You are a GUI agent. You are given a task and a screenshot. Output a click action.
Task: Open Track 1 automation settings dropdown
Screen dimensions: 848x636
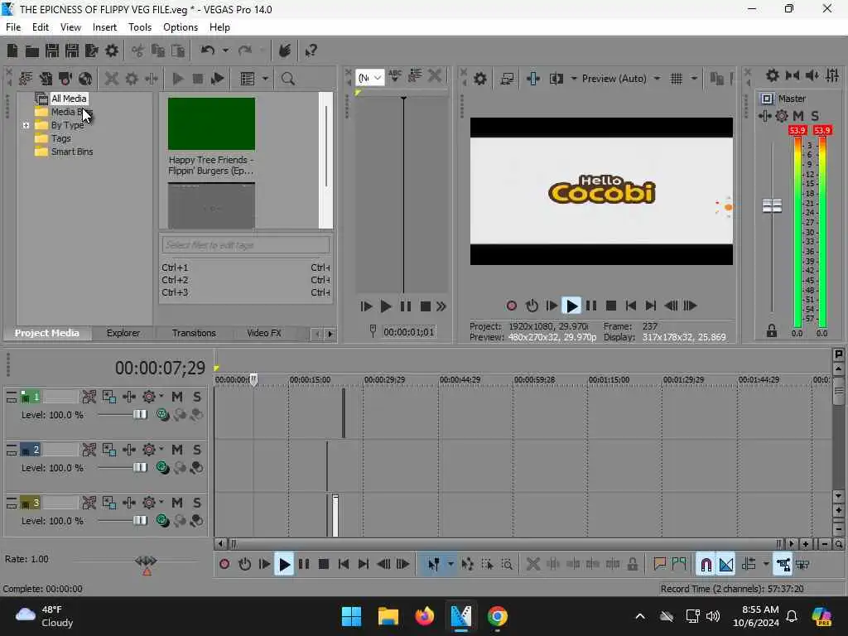[161, 397]
